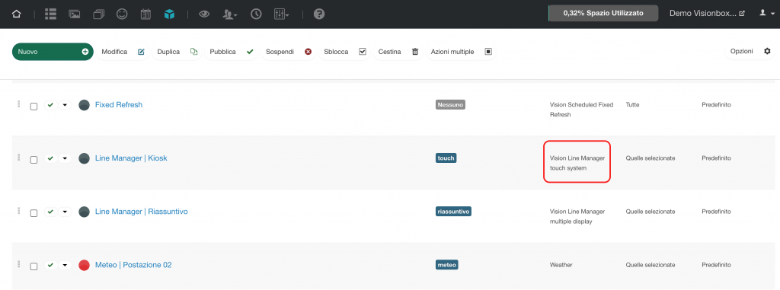Click the green Nuovo button
The width and height of the screenshot is (780, 290).
(53, 52)
